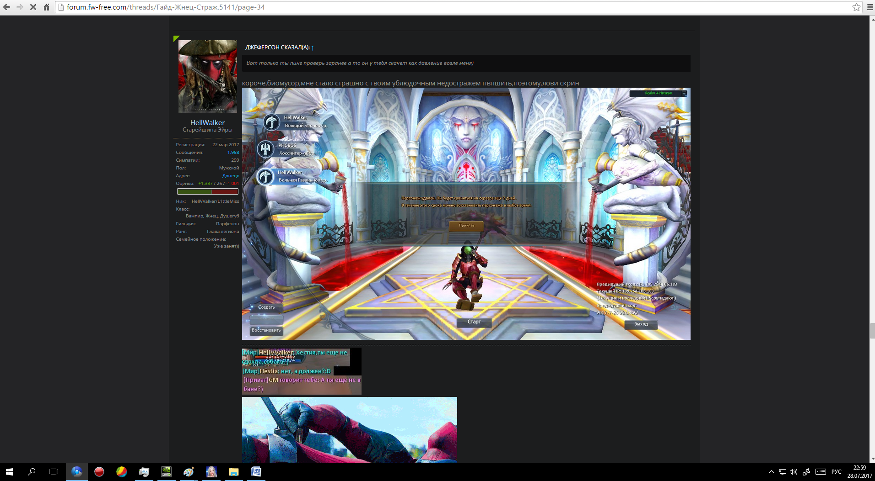Image resolution: width=875 pixels, height=481 pixels.
Task: Open the NVIDIA app on the taskbar
Action: tap(166, 472)
